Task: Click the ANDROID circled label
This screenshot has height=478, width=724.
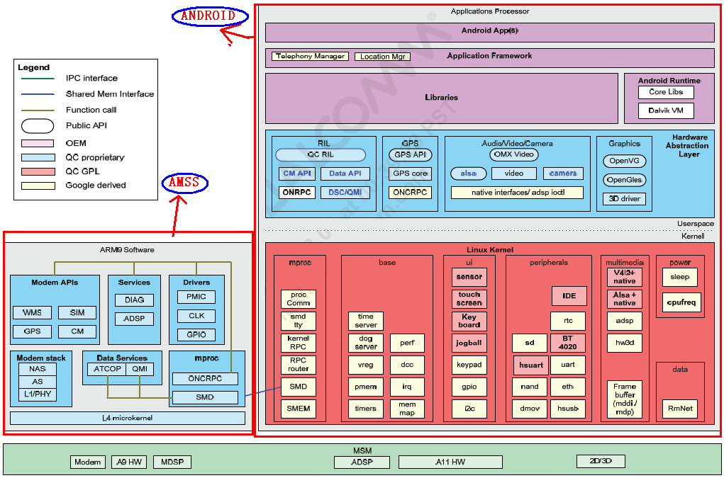Action: point(210,16)
